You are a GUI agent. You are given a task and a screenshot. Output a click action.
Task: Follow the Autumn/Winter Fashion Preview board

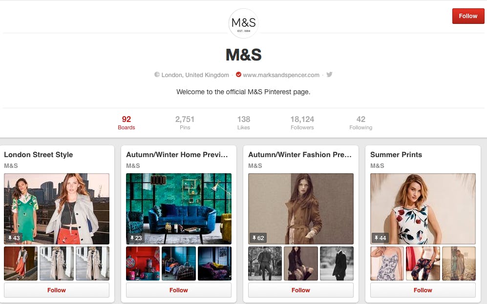[300, 290]
